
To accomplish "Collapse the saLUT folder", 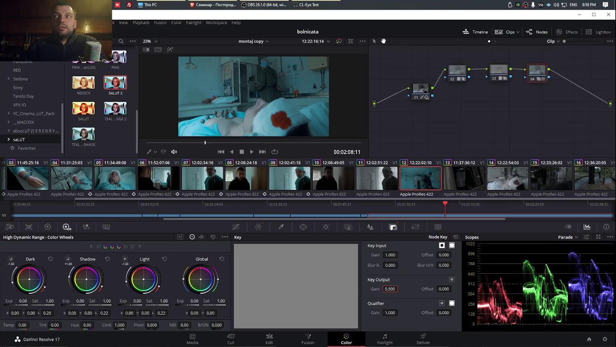I will pyautogui.click(x=8, y=139).
